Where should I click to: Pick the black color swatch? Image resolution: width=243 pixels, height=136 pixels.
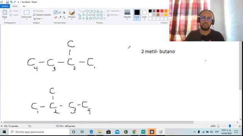click(x=150, y=11)
